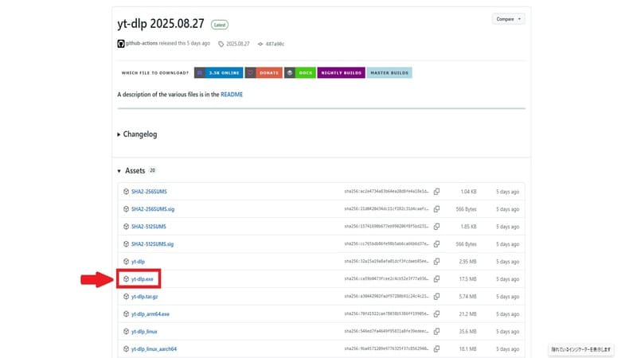637x358 pixels.
Task: Copy the SHA256 hash for SHA2-512SUMS.sig
Action: pos(436,243)
